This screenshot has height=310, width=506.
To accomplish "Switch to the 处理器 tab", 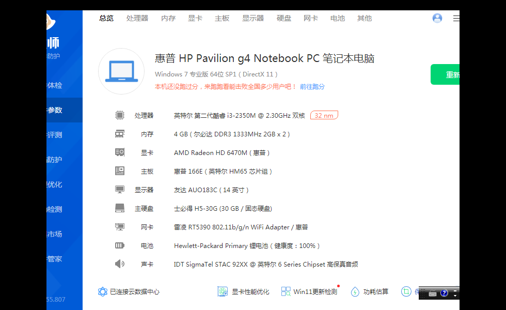I will pyautogui.click(x=137, y=19).
